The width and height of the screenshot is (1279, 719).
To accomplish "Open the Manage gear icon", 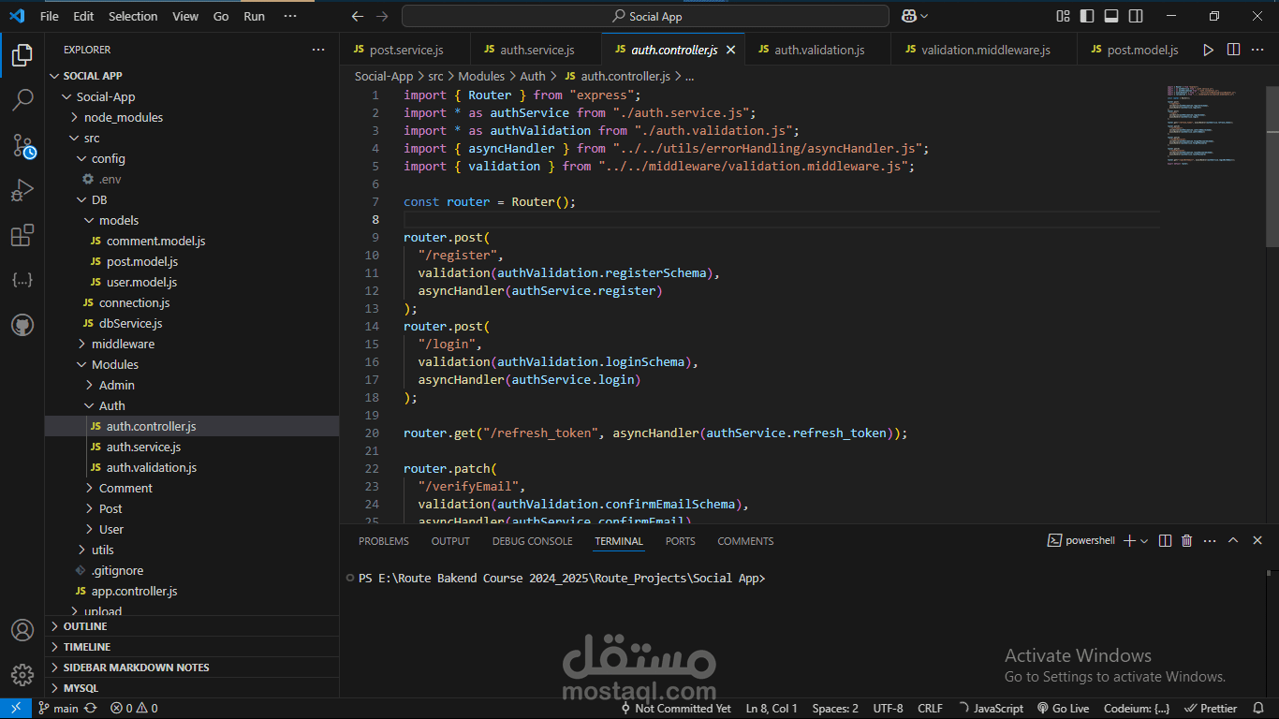I will [x=22, y=674].
